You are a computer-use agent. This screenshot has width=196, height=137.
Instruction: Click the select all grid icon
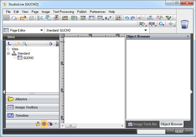tap(118, 18)
